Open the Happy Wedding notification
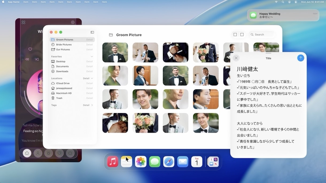326x183 pixels. click(283, 15)
